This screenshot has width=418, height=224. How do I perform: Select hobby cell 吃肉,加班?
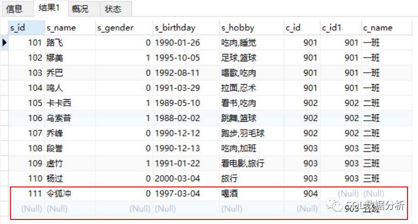[x=251, y=148]
